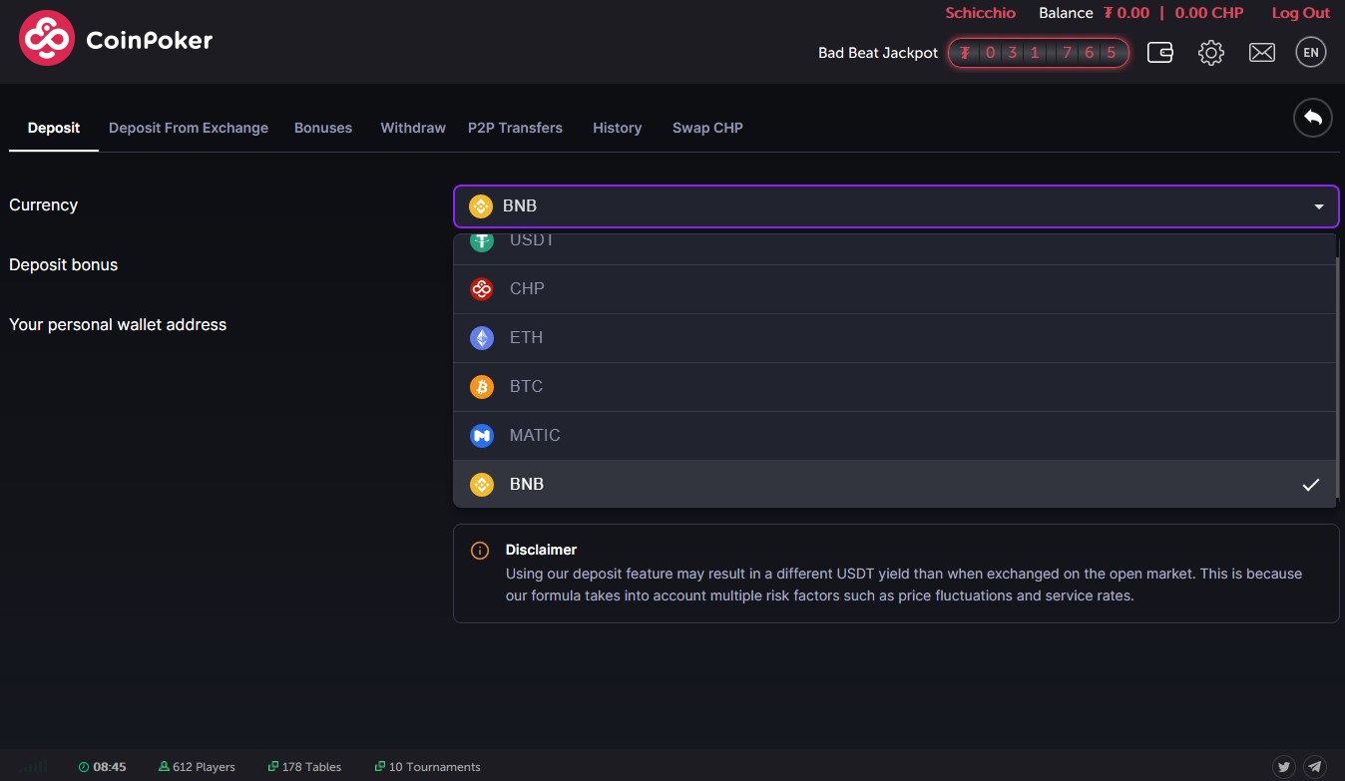
Task: Click the 612 Players status text
Action: click(204, 767)
